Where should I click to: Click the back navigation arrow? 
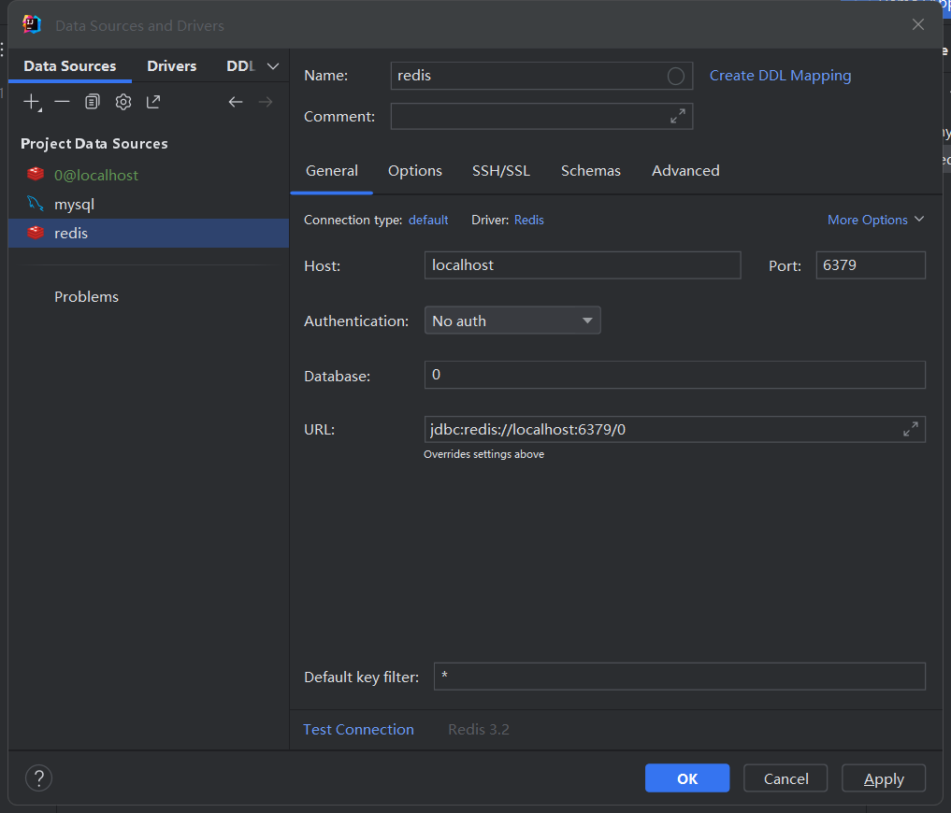[x=235, y=101]
